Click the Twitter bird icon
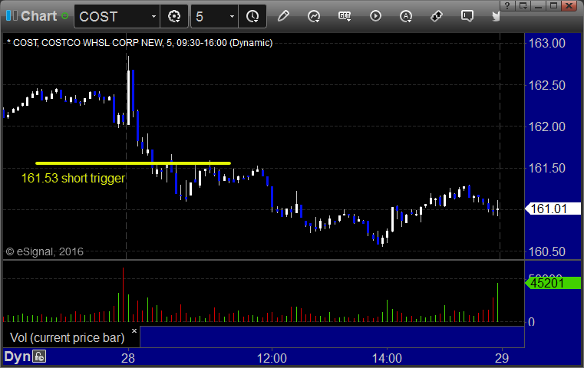The height and width of the screenshot is (368, 584). pos(495,16)
